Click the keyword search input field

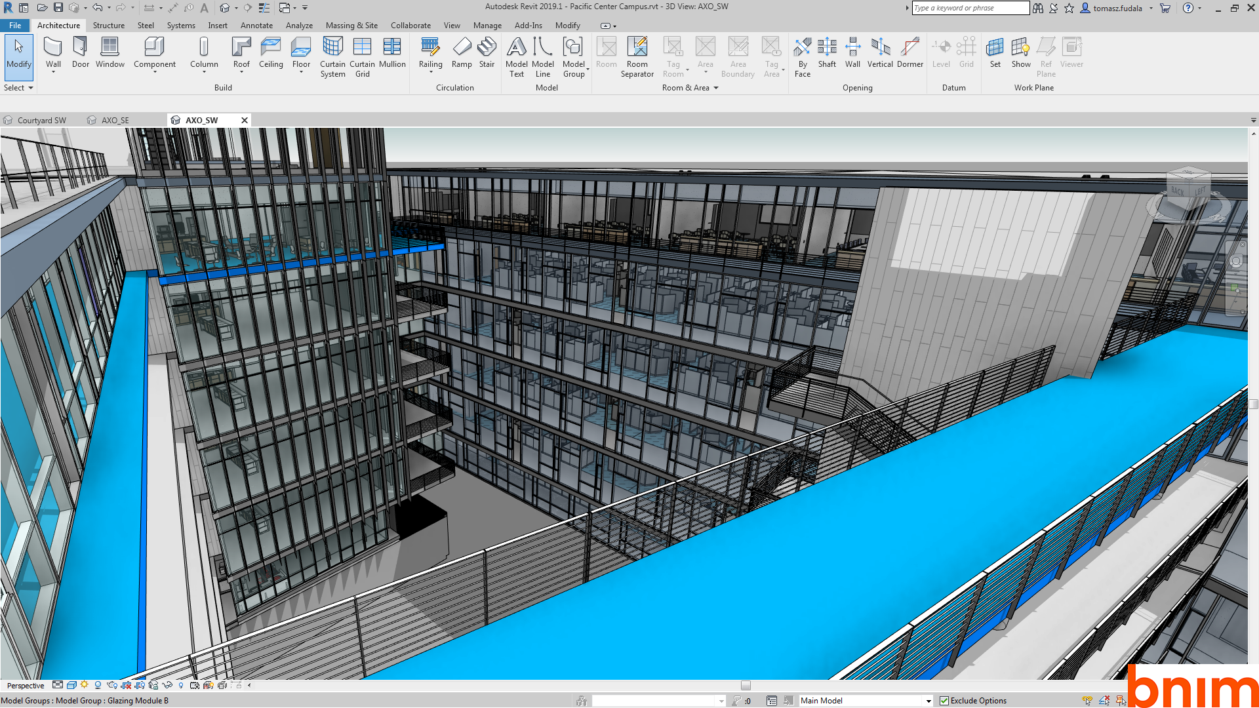click(969, 8)
